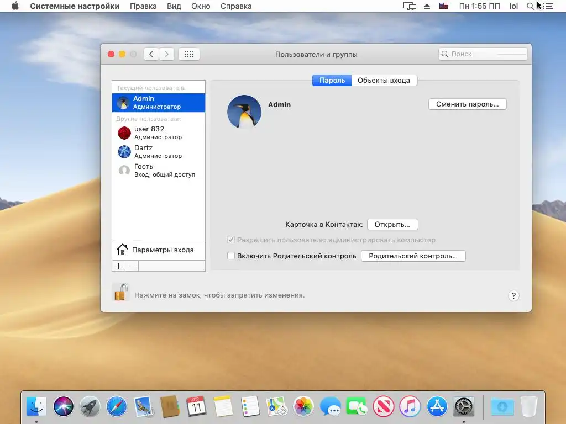Open Photos app in the Dock

(303, 406)
